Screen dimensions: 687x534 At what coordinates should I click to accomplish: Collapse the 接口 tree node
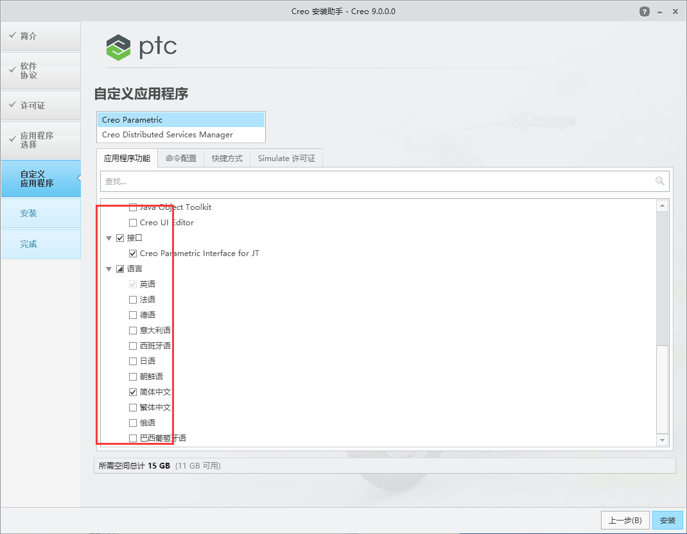click(109, 237)
